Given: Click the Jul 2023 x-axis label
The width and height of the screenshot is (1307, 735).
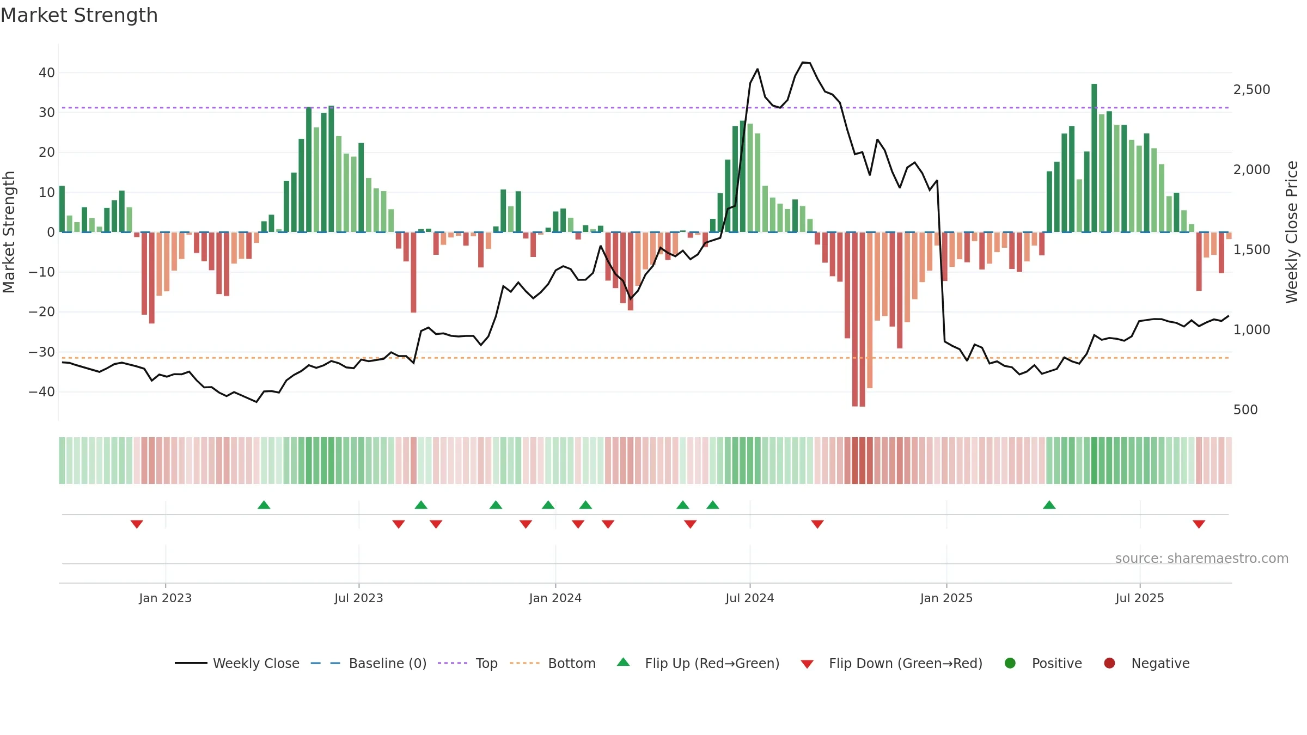Looking at the screenshot, I should tap(359, 598).
